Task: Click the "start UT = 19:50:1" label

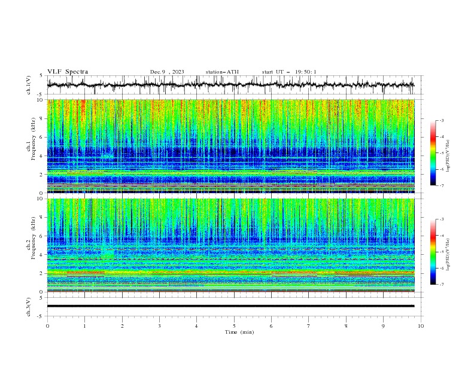Action: click(289, 72)
